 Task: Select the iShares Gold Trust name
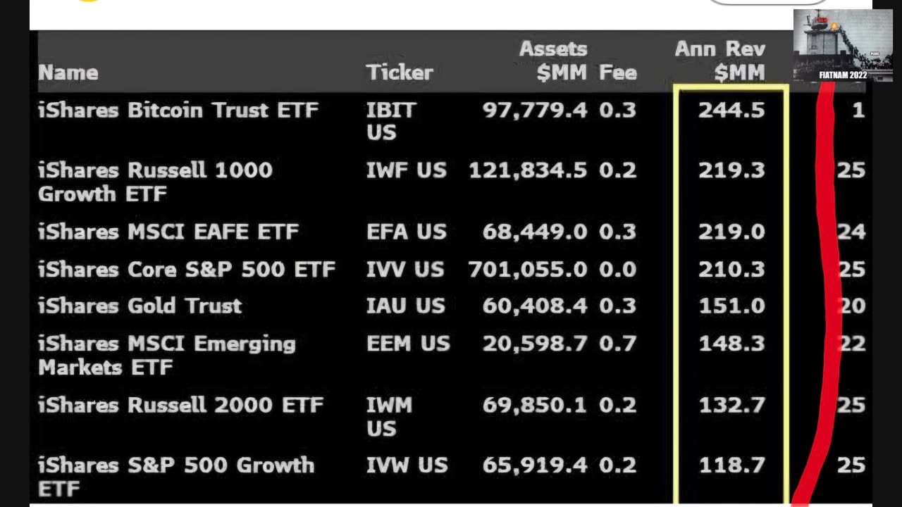(140, 306)
